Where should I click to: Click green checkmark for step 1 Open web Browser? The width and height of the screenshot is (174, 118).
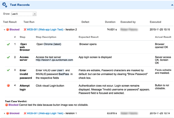click(8, 44)
